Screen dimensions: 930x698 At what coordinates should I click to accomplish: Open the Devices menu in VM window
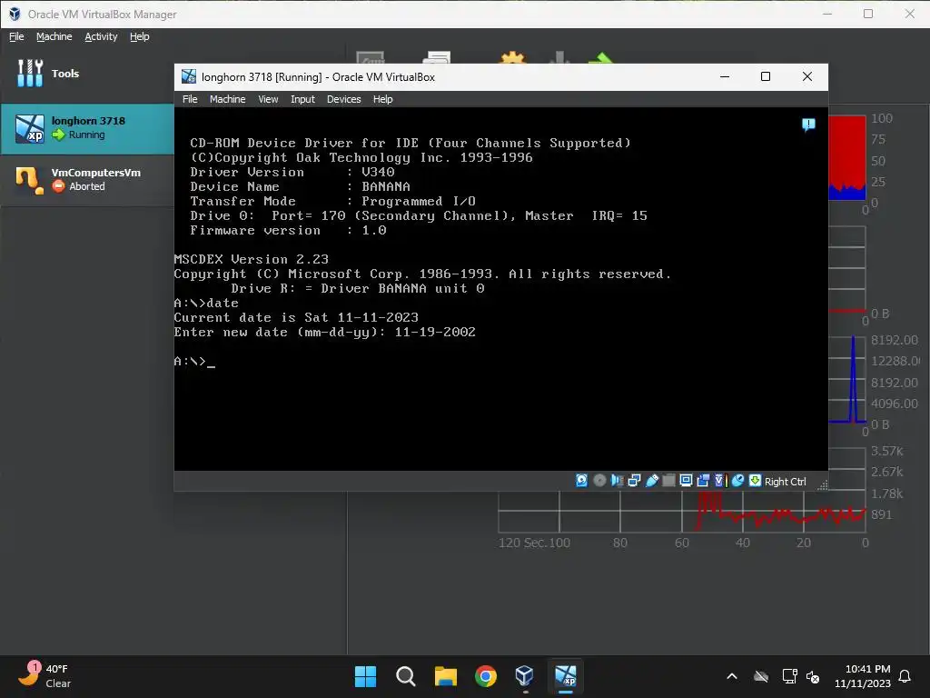(343, 99)
